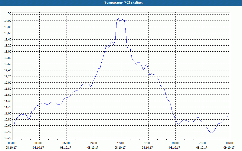Click the 08.10.17 date under 03:00
Image resolution: width=242 pixels, height=151 pixels.
[x=38, y=147]
